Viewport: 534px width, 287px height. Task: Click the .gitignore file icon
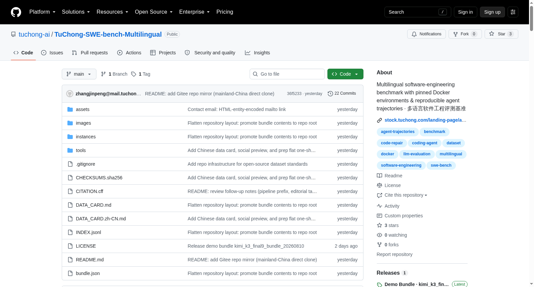[x=70, y=164]
